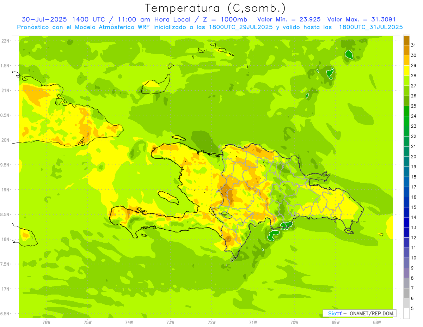The image size is (423, 327).
Task: Click the brown swatch above 31 on color scale
Action: 406,40
